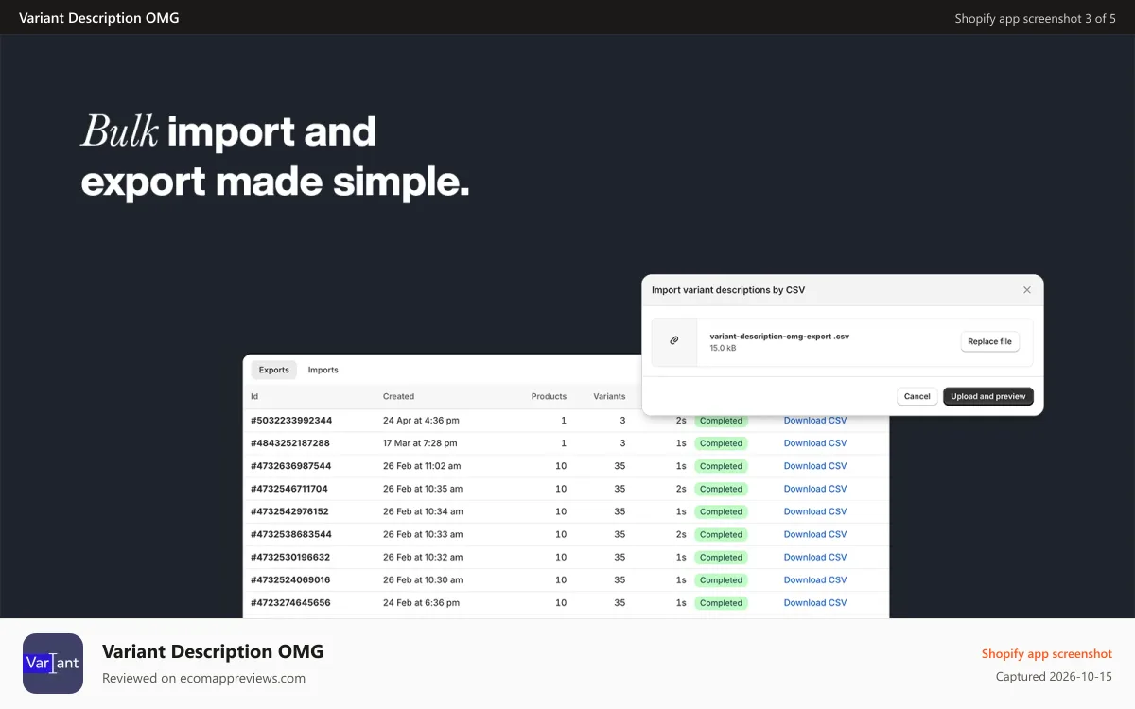Close the Import variant descriptions dialog
1135x709 pixels.
(1027, 290)
